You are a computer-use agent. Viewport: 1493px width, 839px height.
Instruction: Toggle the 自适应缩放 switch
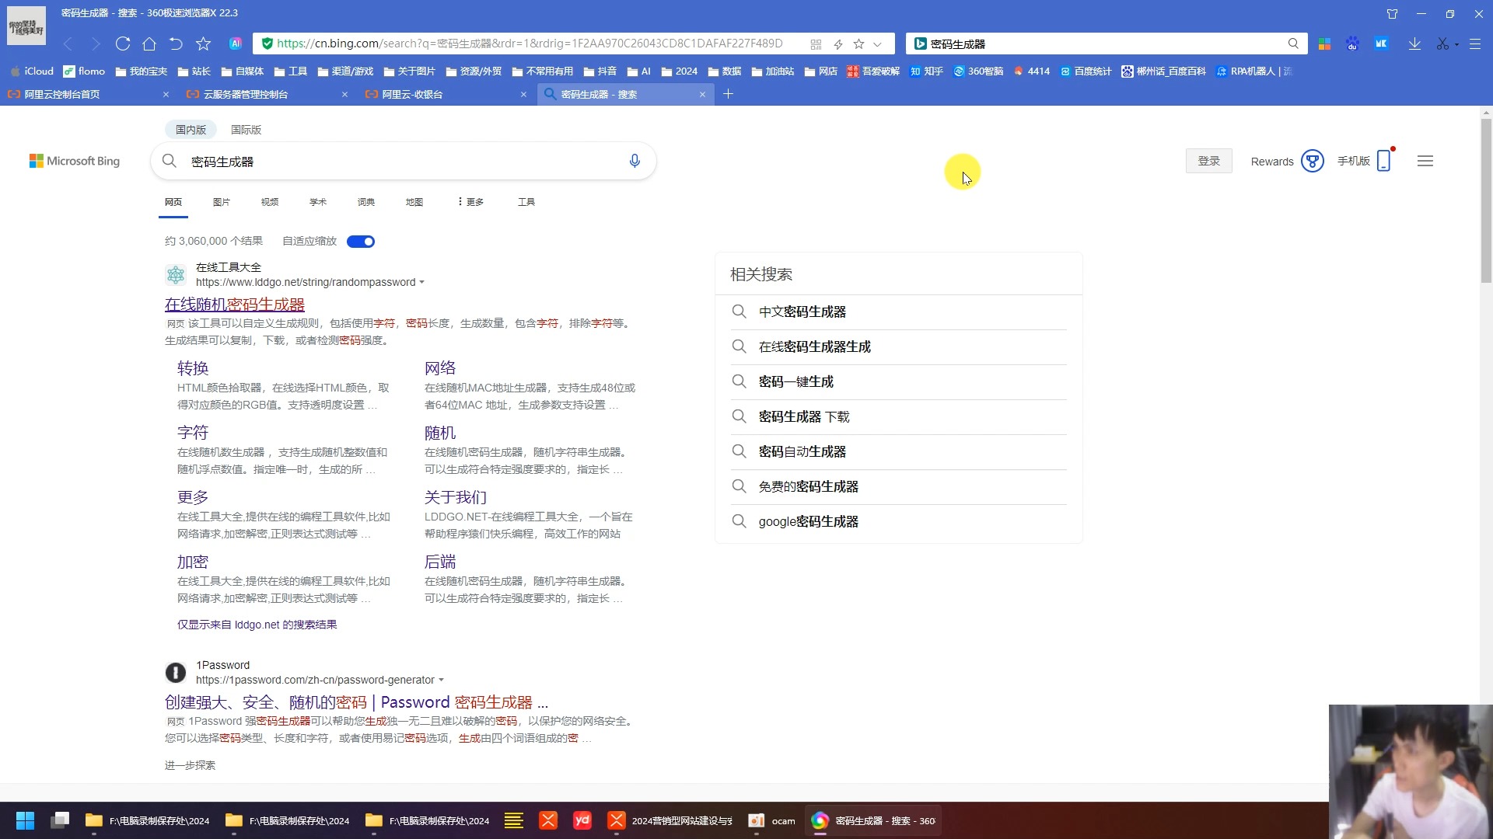(361, 242)
